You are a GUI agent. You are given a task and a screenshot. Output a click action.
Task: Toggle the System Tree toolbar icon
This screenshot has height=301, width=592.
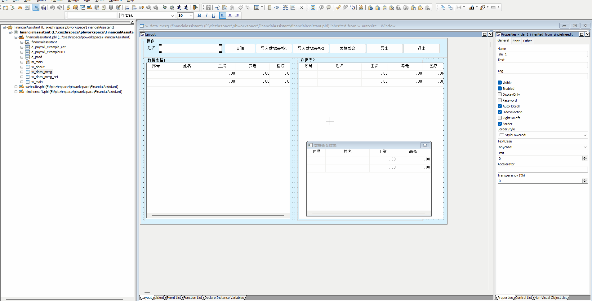(36, 7)
